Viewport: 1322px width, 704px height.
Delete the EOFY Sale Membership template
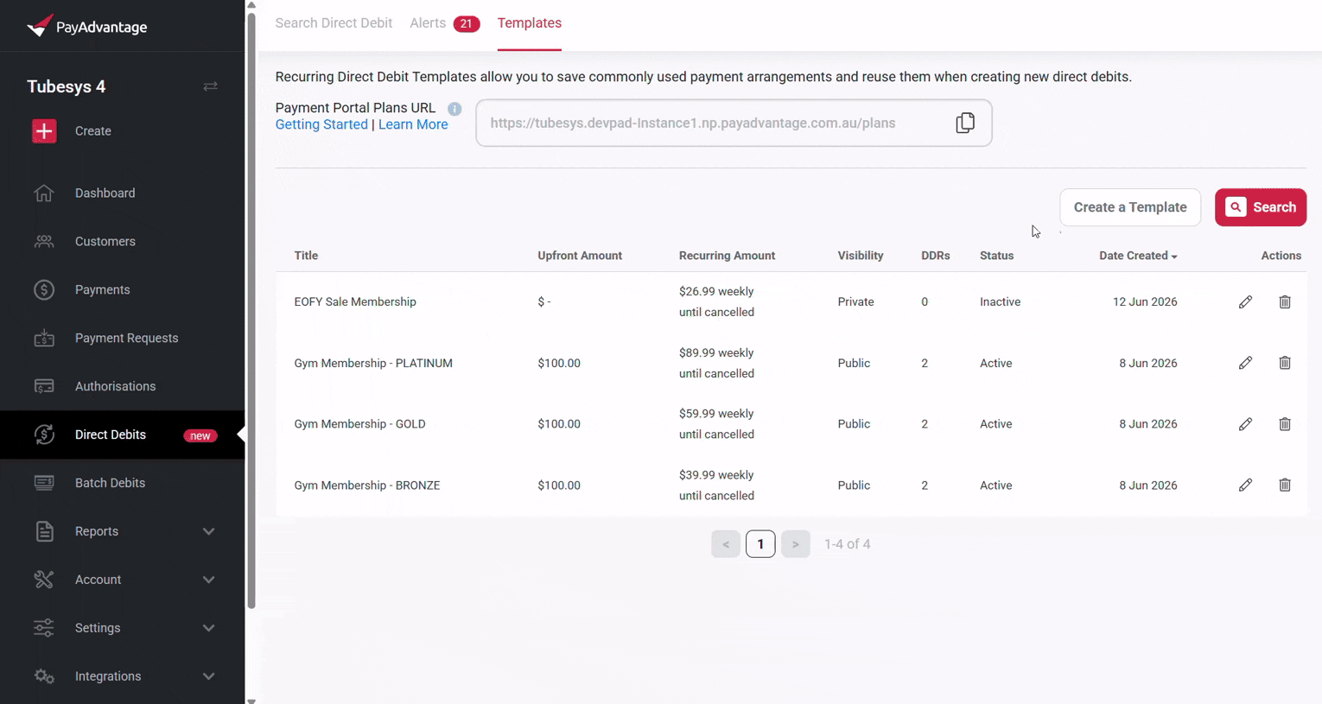[1285, 301]
